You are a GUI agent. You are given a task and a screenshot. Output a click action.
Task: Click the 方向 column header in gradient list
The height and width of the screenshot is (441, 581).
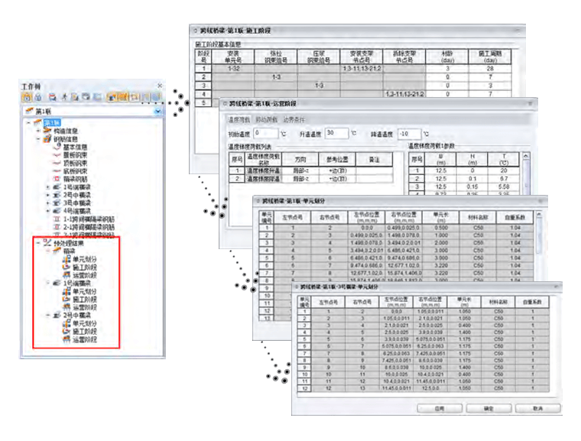(x=300, y=159)
